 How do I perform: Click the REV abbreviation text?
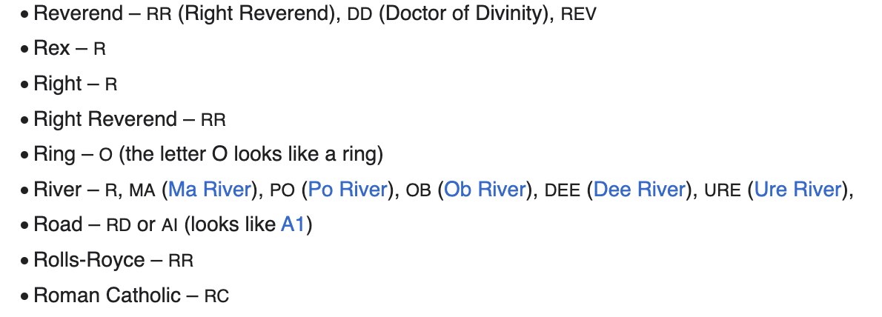578,13
